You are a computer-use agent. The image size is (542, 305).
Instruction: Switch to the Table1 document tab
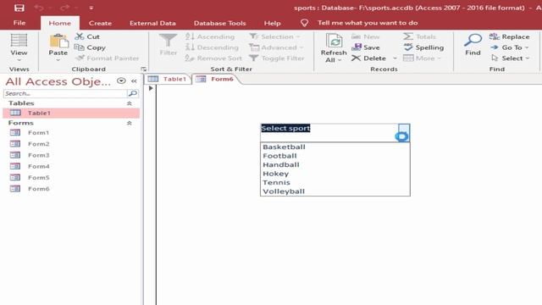coord(168,79)
